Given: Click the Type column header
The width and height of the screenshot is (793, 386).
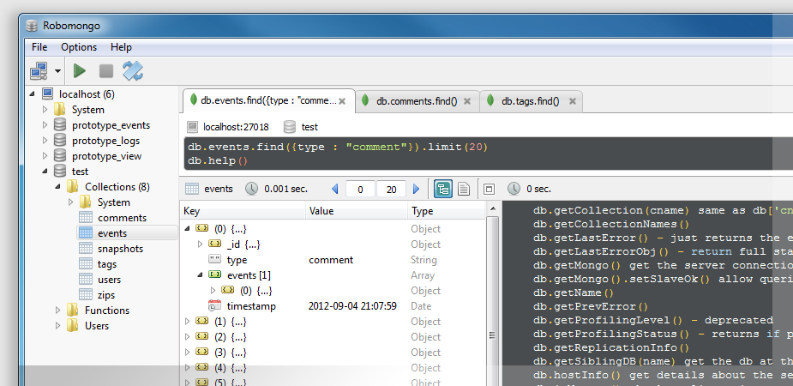Looking at the screenshot, I should [446, 211].
